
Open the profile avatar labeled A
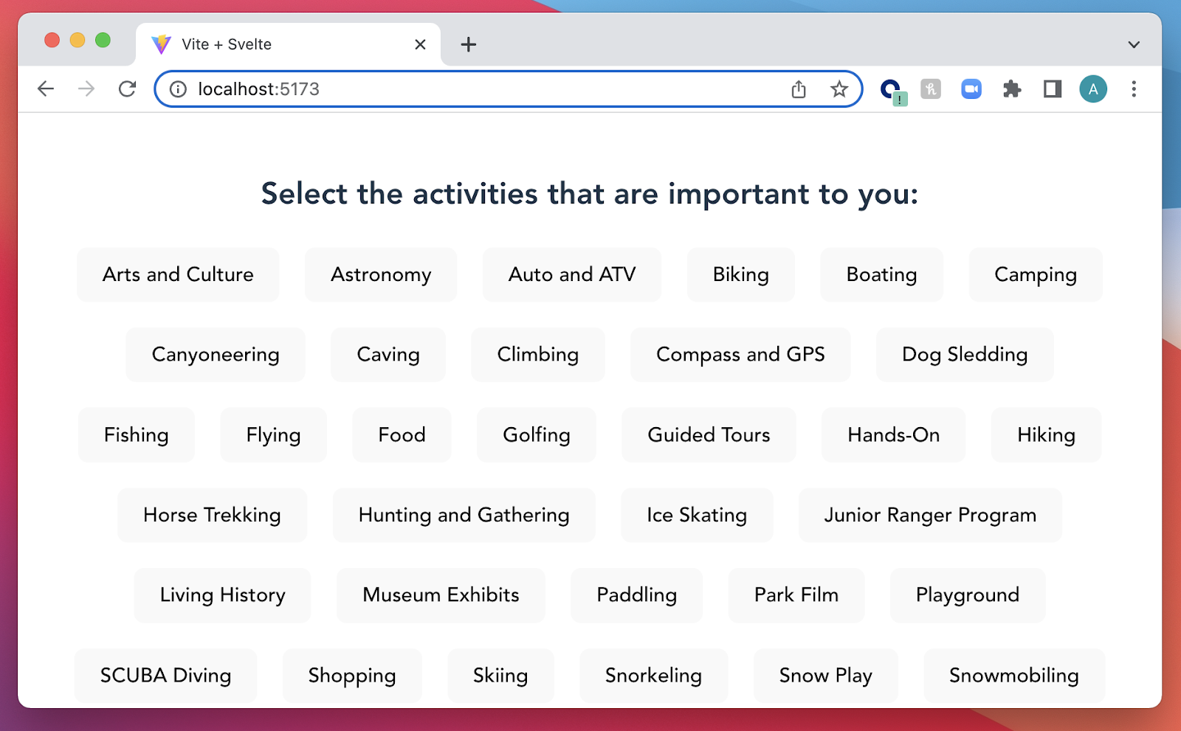pos(1093,89)
